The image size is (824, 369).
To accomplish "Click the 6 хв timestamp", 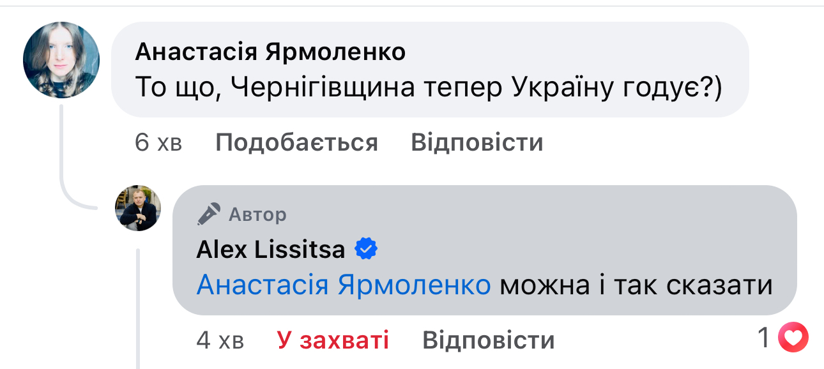I will click(x=158, y=142).
